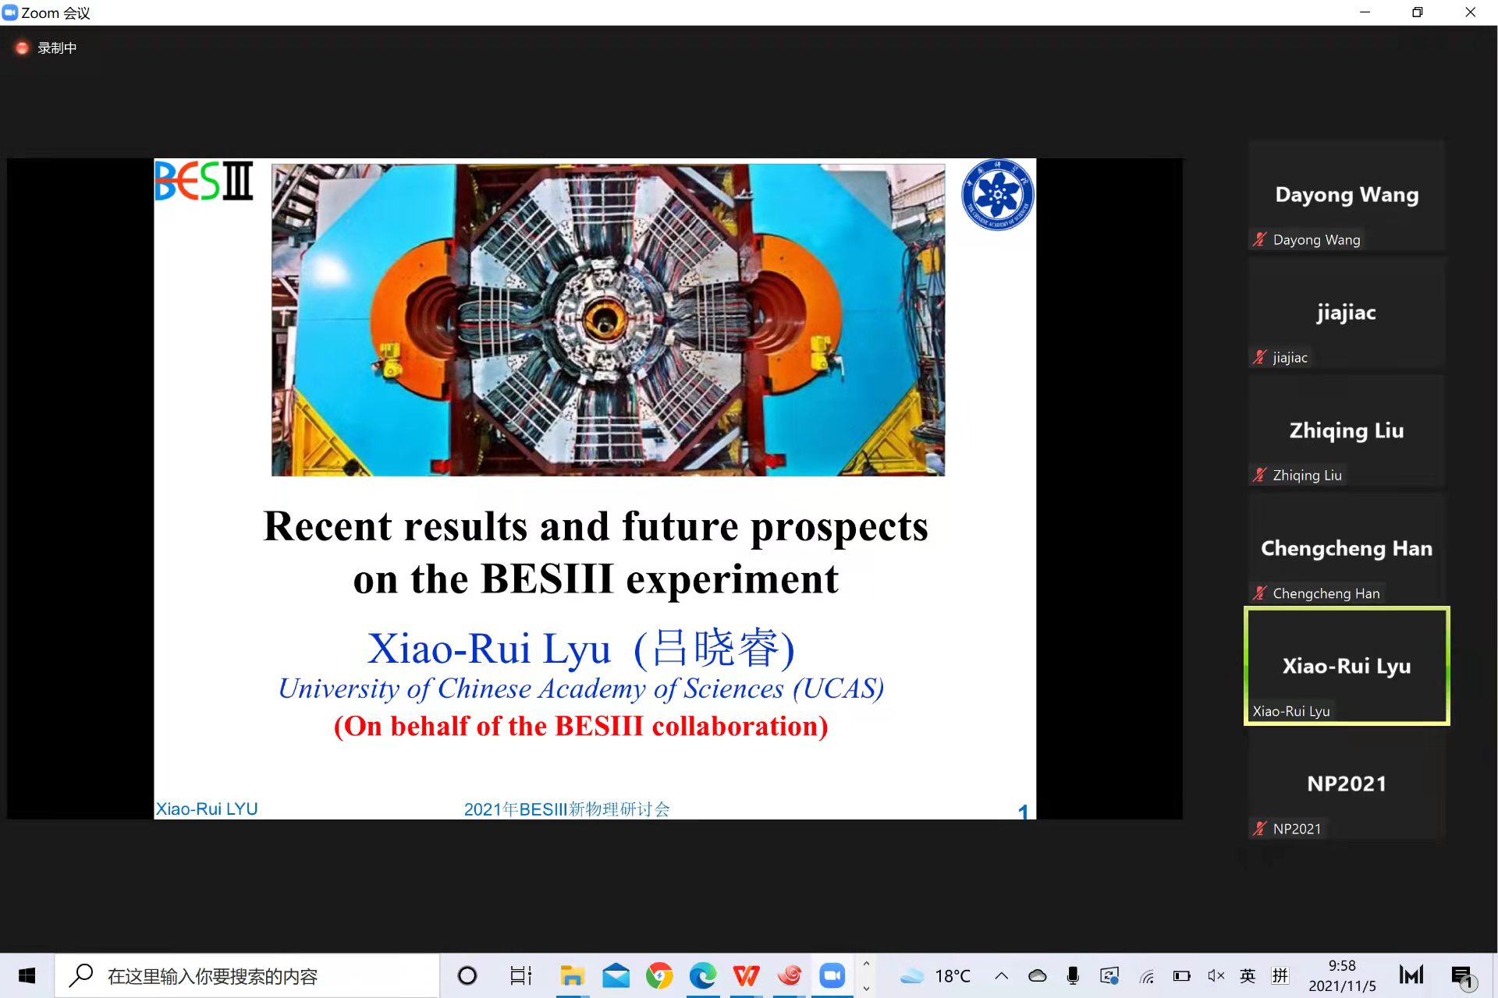Screen dimensions: 1498x998
Task: Open File Explorer from the taskbar
Action: [x=572, y=975]
